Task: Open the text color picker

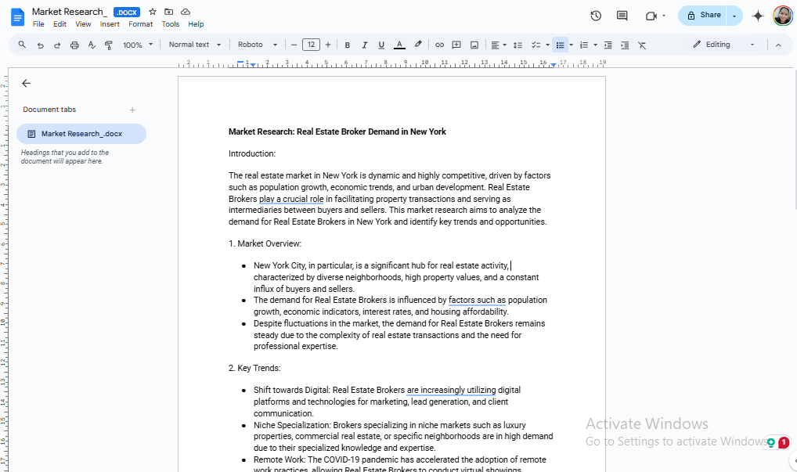Action: click(x=399, y=45)
